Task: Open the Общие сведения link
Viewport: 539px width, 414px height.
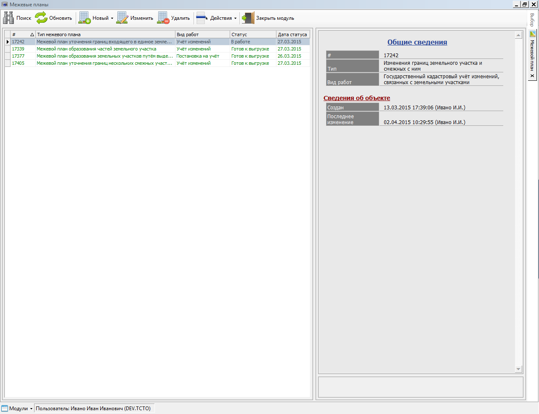Action: coord(417,42)
